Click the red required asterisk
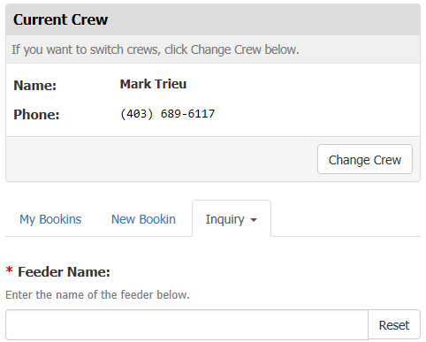The width and height of the screenshot is (426, 342). pos(10,270)
